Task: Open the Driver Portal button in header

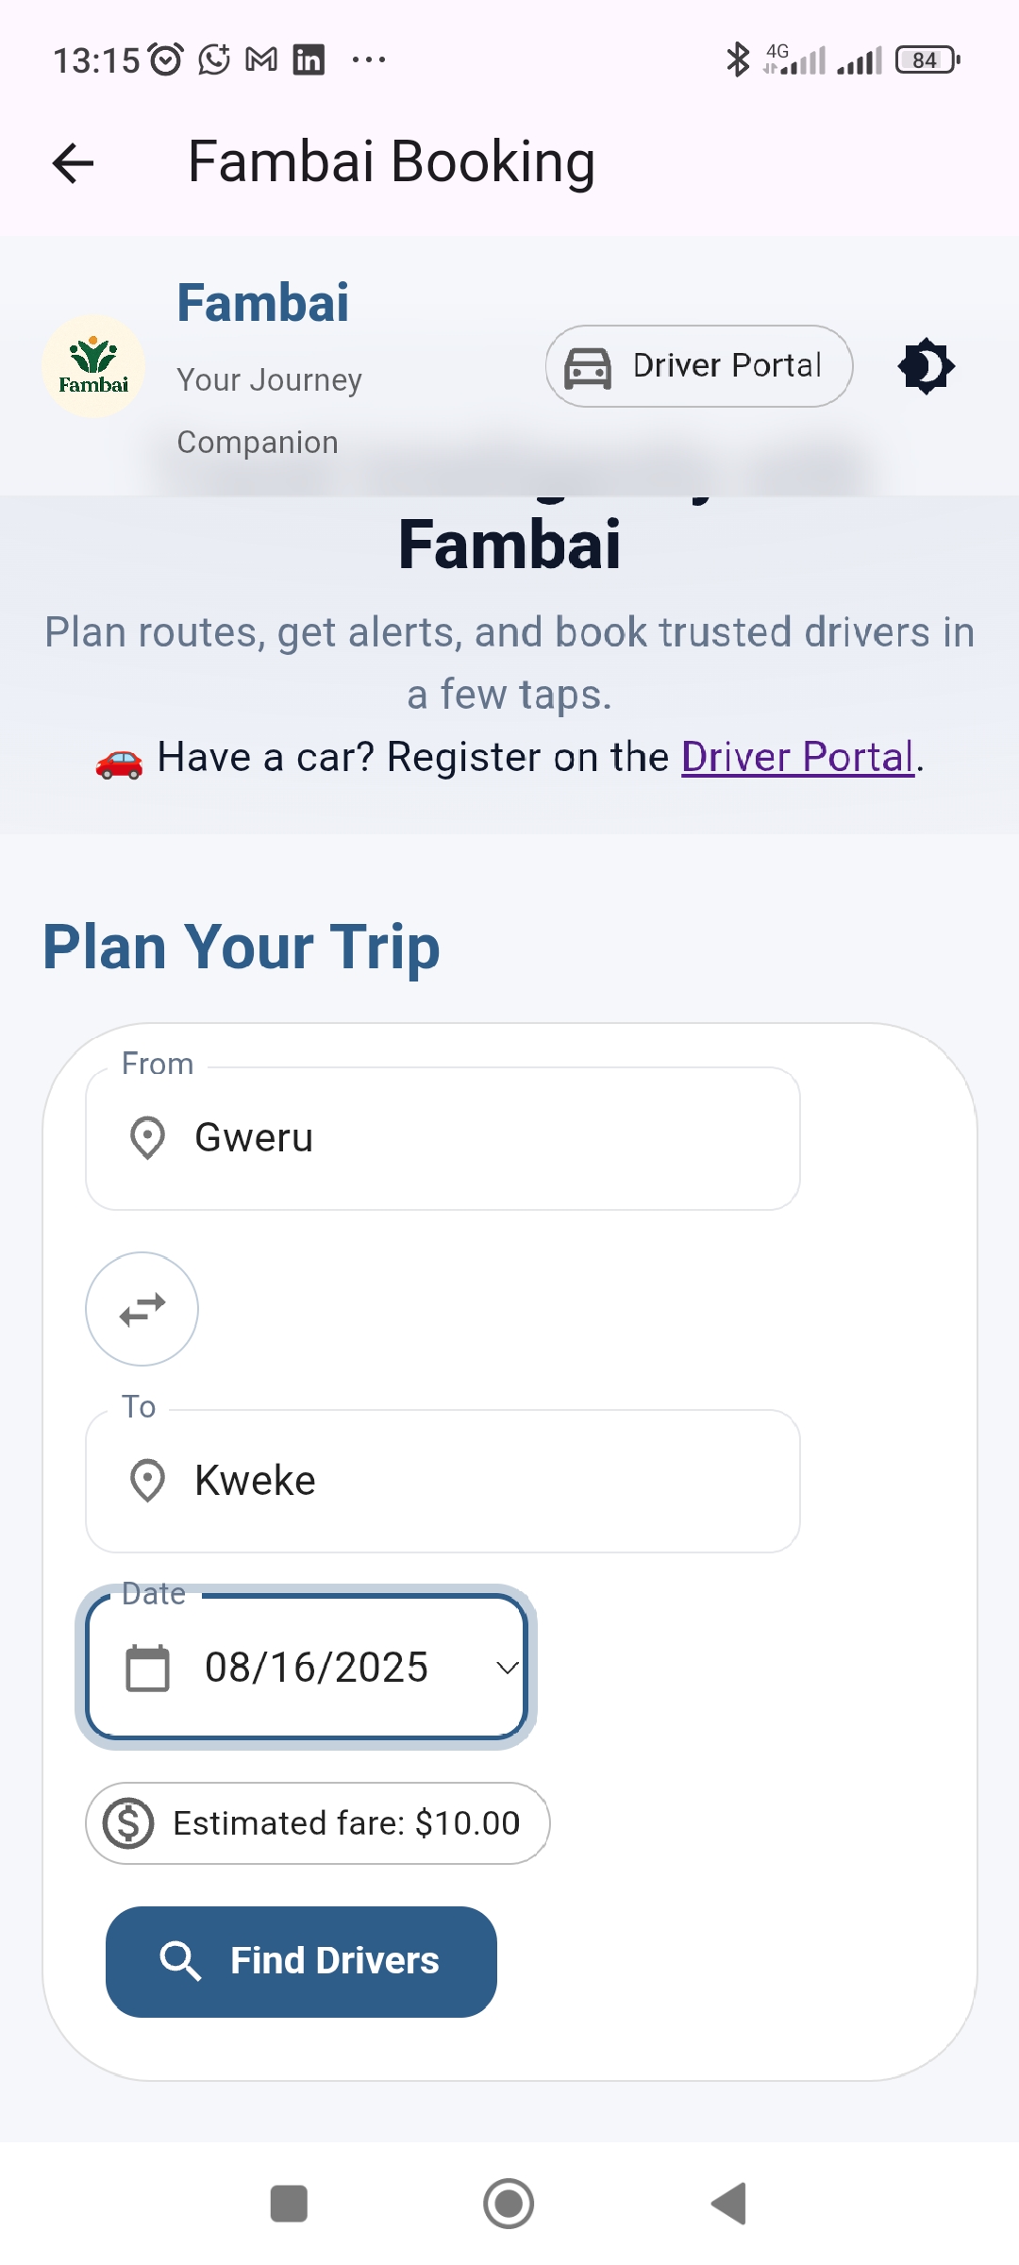Action: point(699,366)
